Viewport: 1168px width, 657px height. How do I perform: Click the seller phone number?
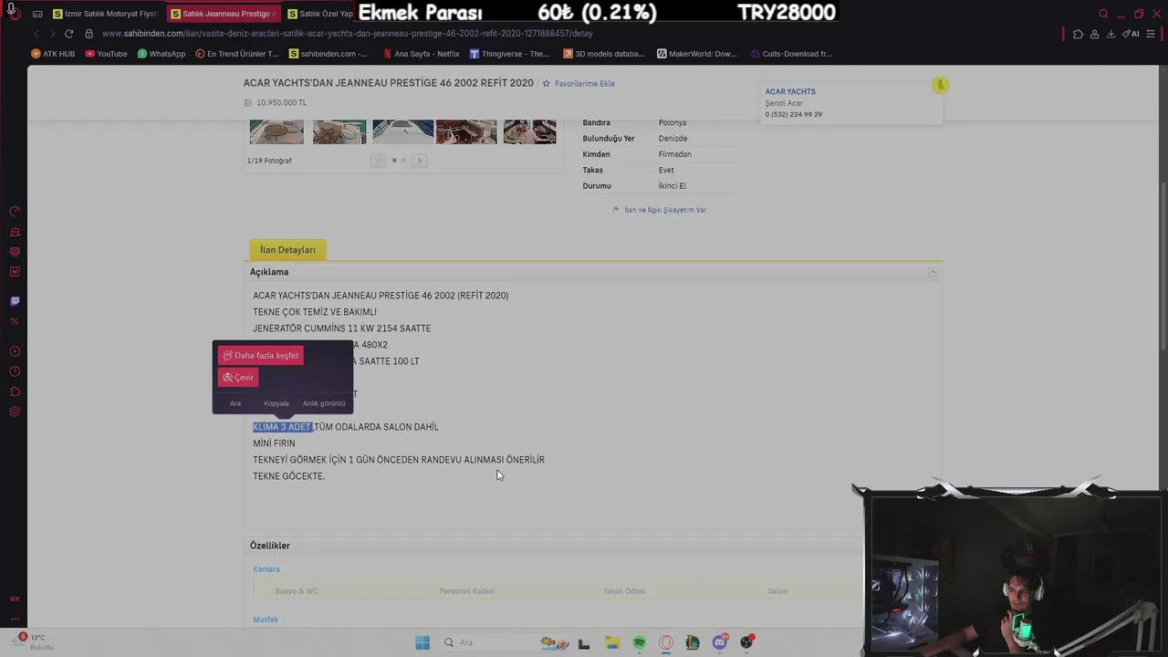pyautogui.click(x=794, y=114)
